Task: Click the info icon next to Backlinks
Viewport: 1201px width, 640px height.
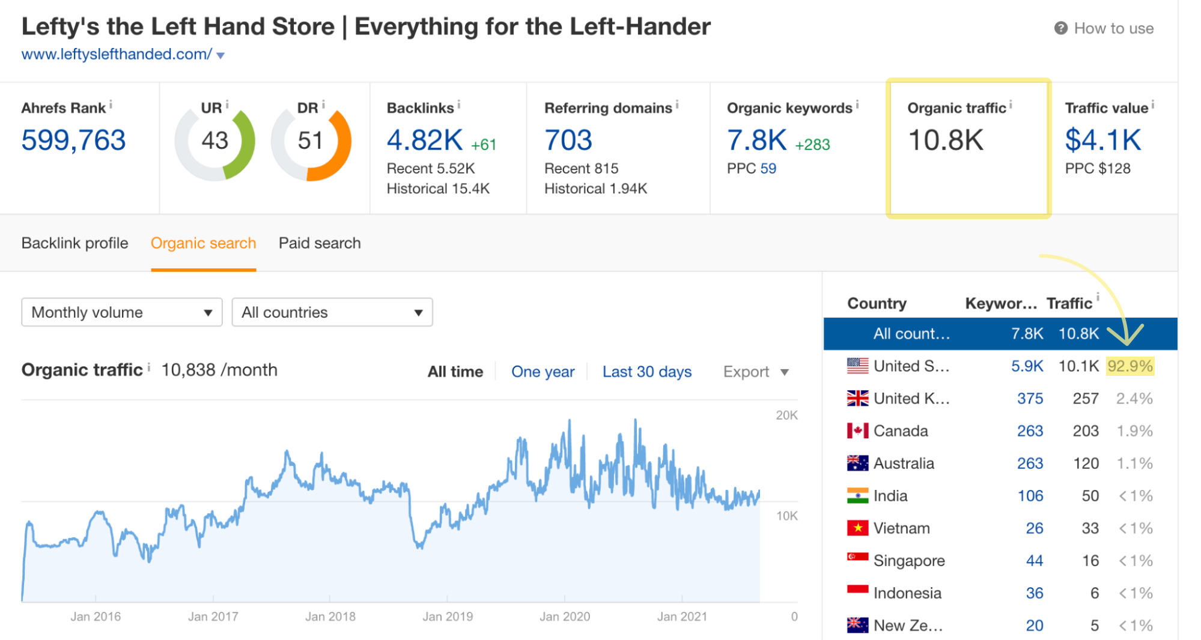Action: pyautogui.click(x=459, y=105)
